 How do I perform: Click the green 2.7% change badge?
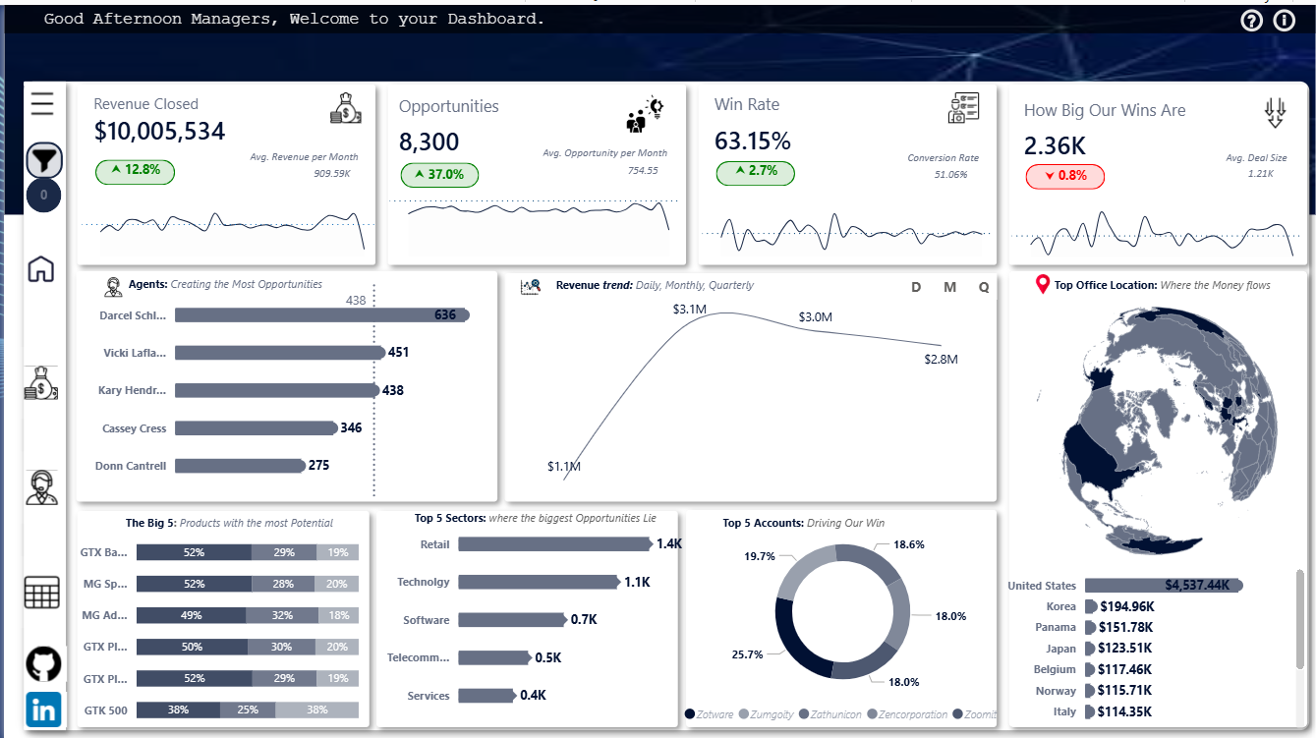point(755,172)
